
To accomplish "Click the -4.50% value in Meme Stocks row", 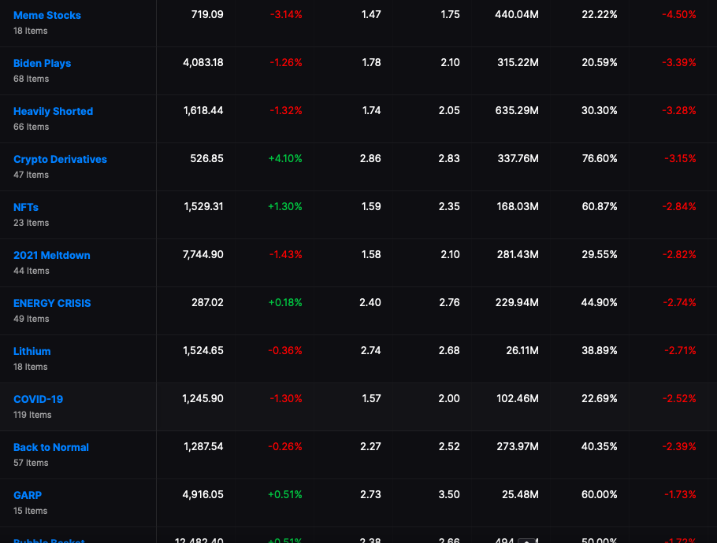I will click(679, 15).
